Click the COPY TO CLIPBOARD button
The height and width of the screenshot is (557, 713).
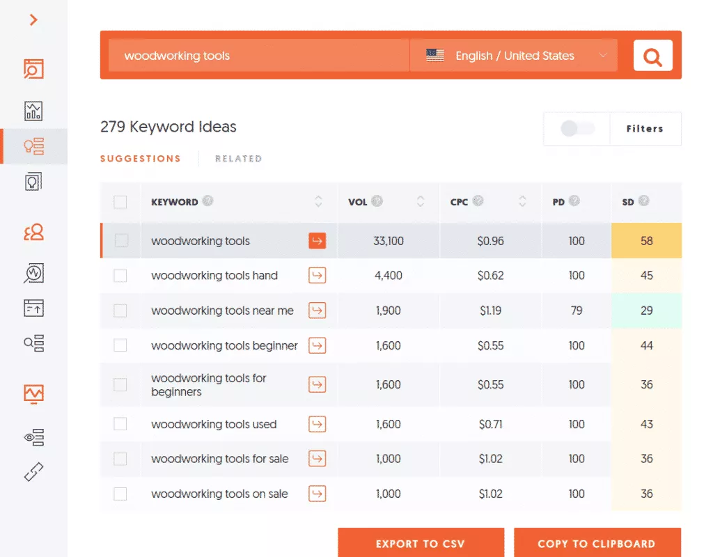tap(597, 543)
